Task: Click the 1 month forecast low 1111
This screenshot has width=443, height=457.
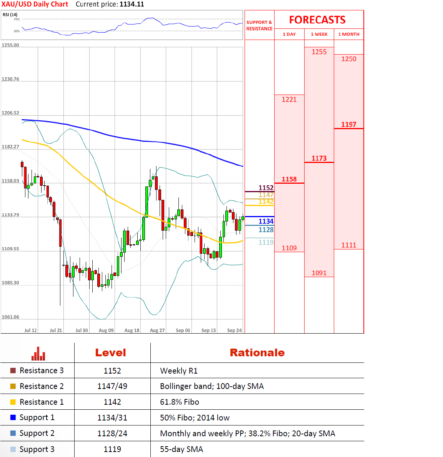Action: coord(349,245)
